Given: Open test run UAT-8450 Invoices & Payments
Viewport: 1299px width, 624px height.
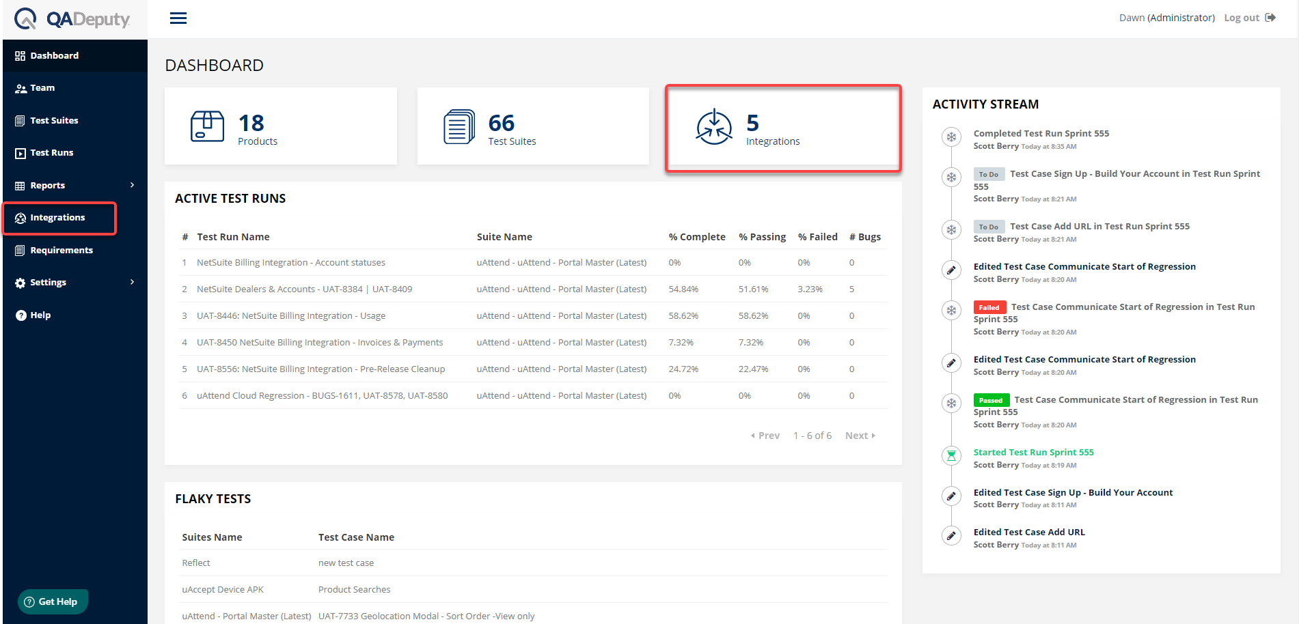Looking at the screenshot, I should [x=320, y=343].
